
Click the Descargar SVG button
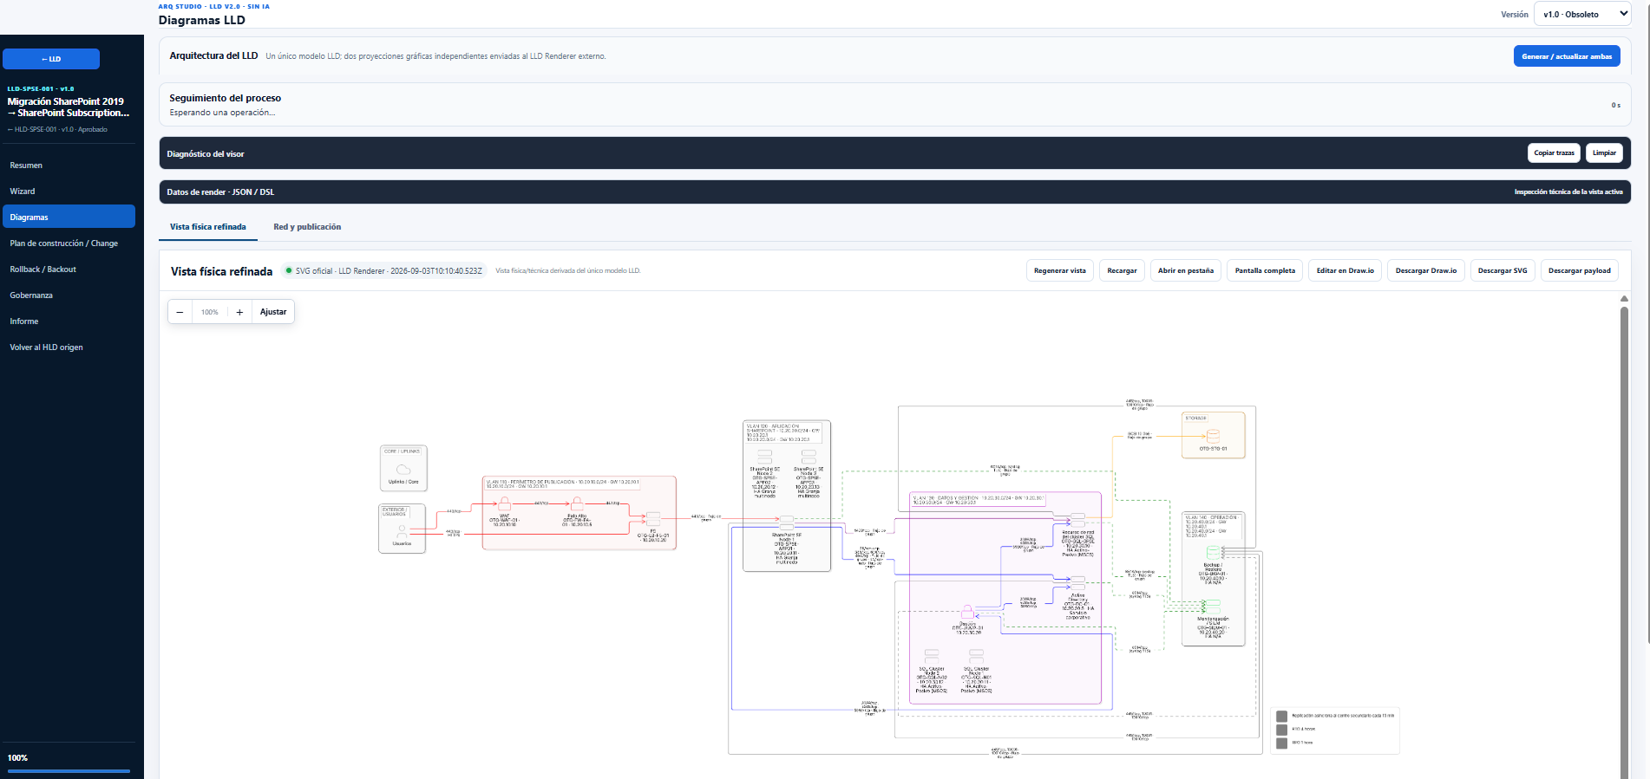click(1502, 271)
